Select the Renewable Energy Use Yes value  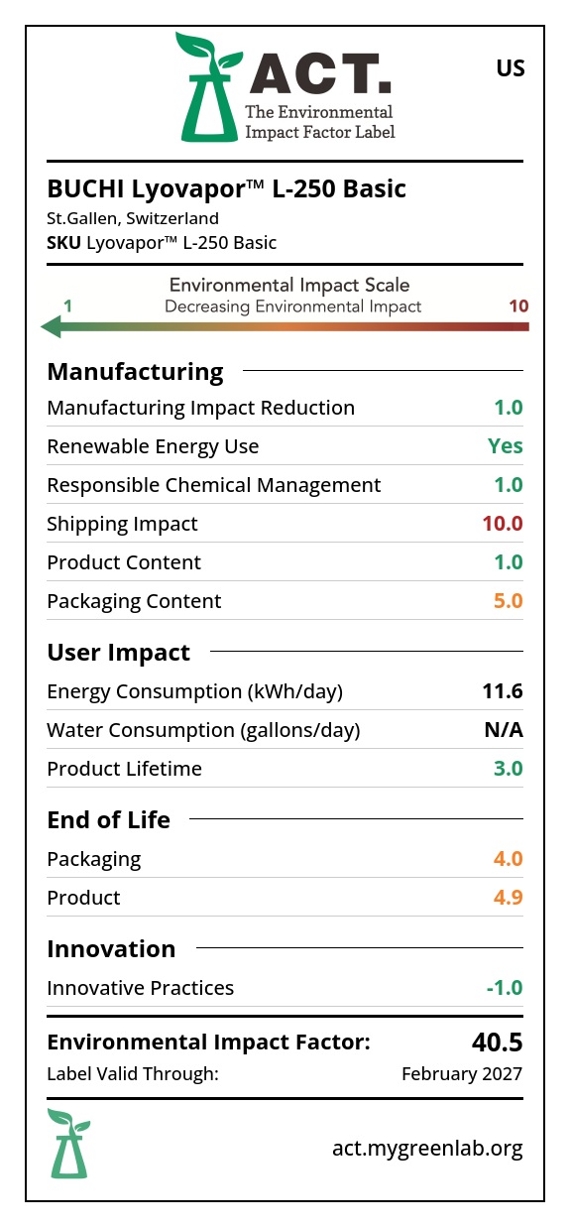(x=506, y=446)
